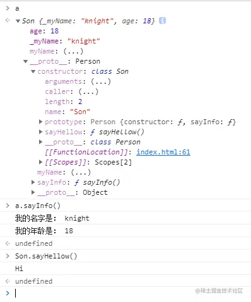This screenshot has width=251, height=302.
Task: Expand the [[Scopes]] entry
Action: coord(41,162)
